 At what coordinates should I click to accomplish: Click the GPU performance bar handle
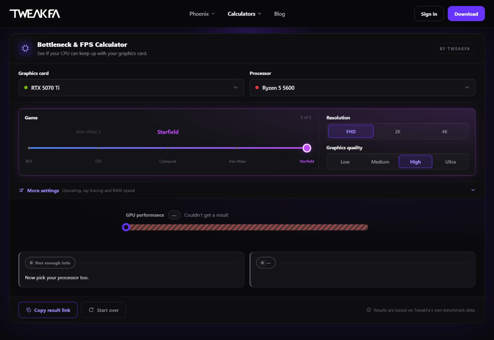[x=126, y=227]
